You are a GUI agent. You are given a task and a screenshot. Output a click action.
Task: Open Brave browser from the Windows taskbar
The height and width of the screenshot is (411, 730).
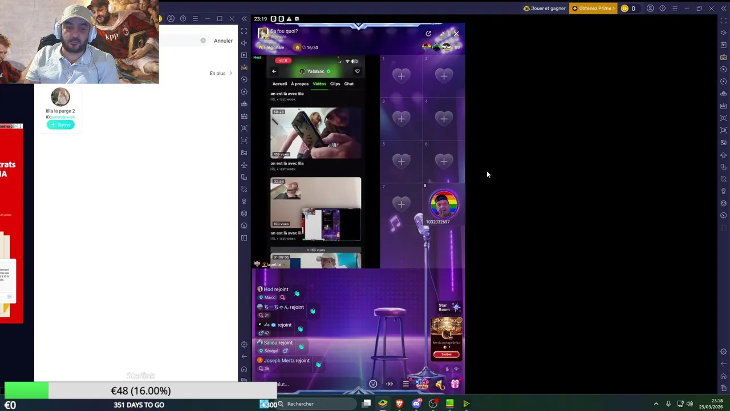(x=399, y=404)
